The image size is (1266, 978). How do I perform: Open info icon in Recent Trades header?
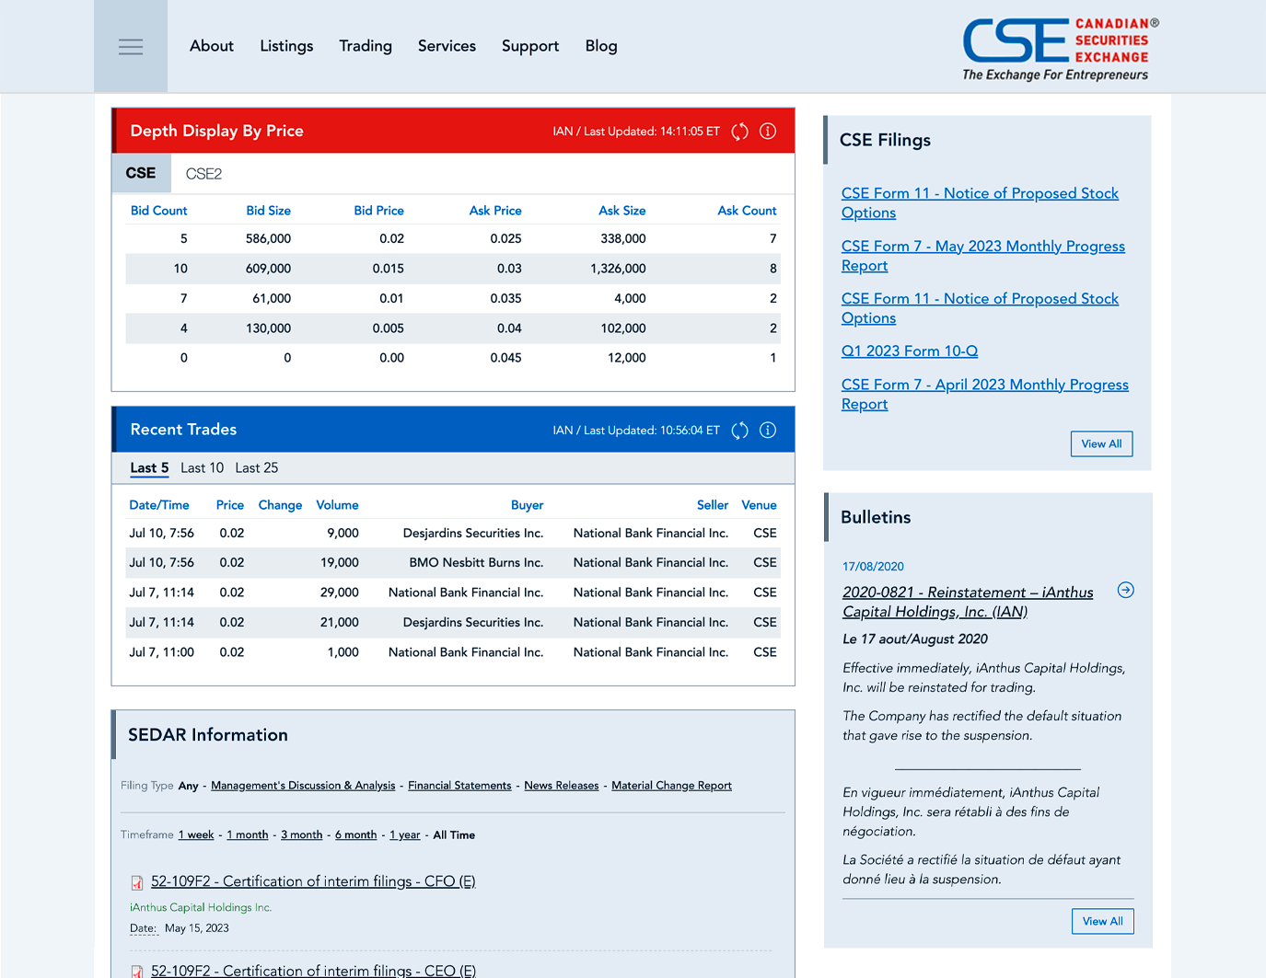pos(768,431)
